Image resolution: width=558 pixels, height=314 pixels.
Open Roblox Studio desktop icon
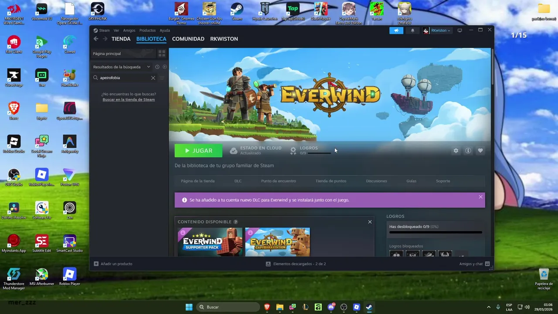(14, 144)
